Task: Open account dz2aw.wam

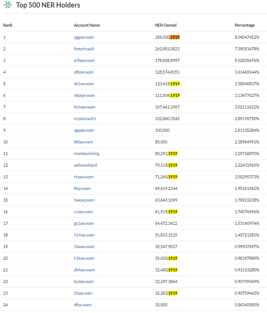Action: coord(84,84)
